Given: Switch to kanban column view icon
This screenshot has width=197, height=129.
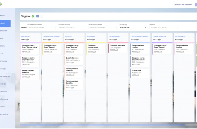Looking at the screenshot, I should coord(37,16).
